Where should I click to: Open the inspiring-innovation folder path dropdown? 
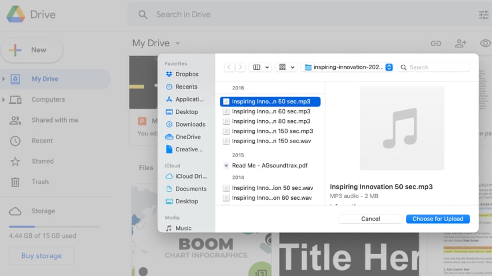click(x=348, y=68)
